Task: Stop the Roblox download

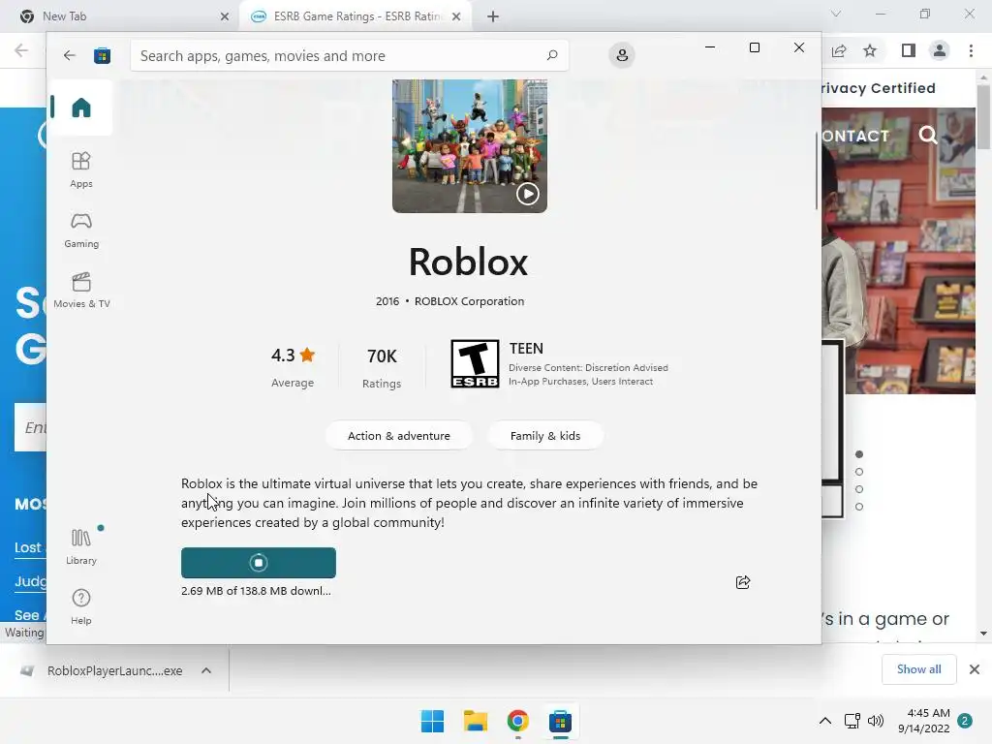Action: [x=258, y=563]
